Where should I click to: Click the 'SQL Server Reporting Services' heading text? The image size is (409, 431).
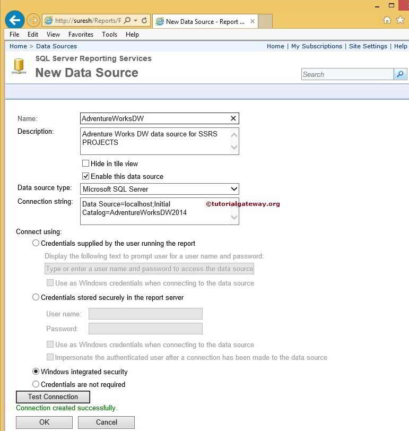tap(93, 58)
